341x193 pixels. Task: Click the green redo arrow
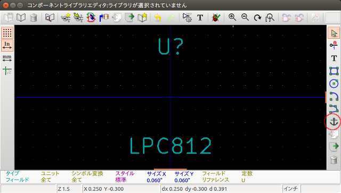coord(171,18)
